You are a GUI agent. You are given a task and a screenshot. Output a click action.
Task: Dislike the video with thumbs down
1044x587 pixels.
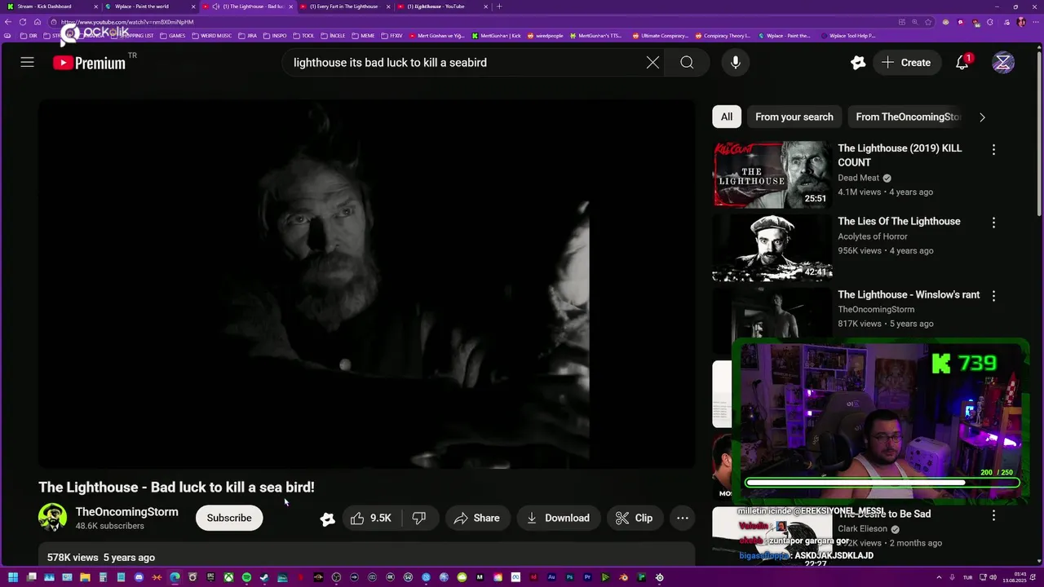tap(419, 518)
